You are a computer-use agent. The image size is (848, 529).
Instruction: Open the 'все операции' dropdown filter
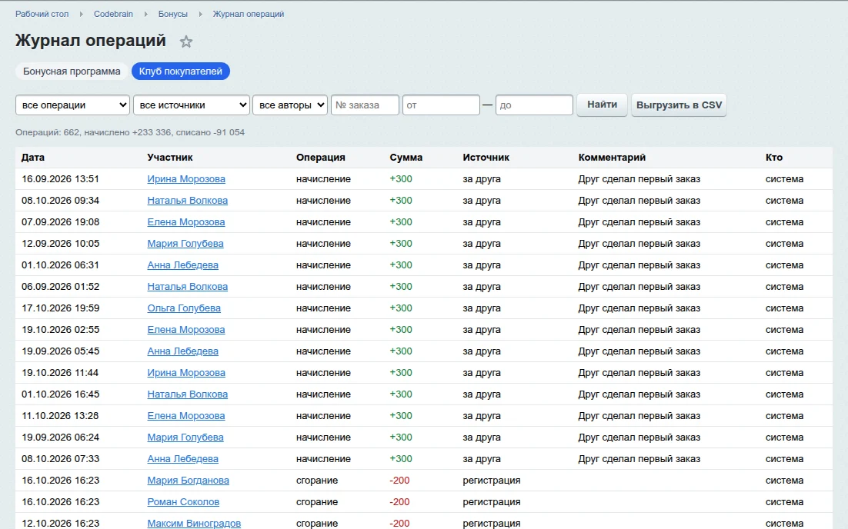pyautogui.click(x=72, y=105)
